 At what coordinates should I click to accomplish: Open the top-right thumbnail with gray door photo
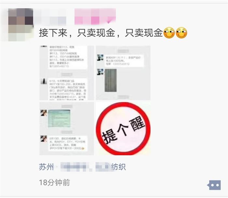pos(123,73)
